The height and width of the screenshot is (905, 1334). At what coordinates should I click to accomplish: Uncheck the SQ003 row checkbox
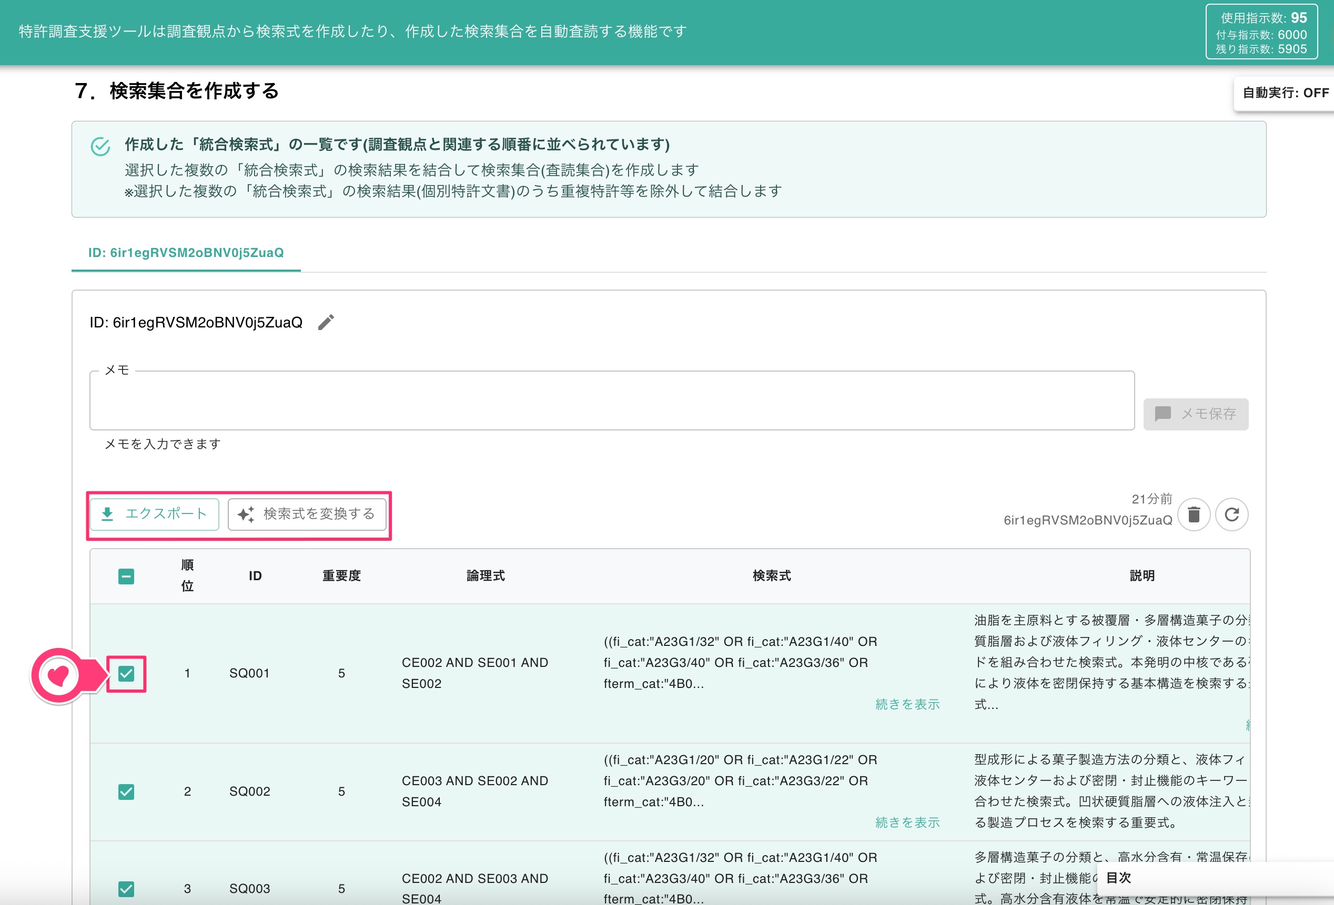(x=126, y=889)
